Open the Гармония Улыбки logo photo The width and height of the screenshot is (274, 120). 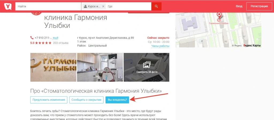[53, 67]
